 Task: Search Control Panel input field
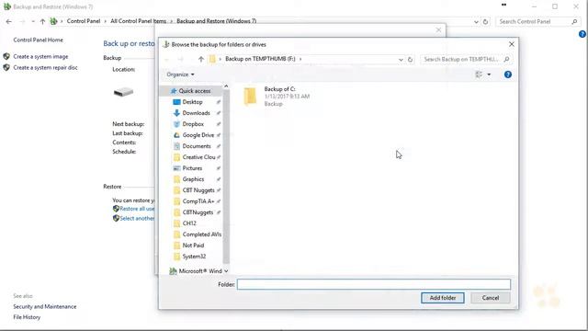point(537,21)
